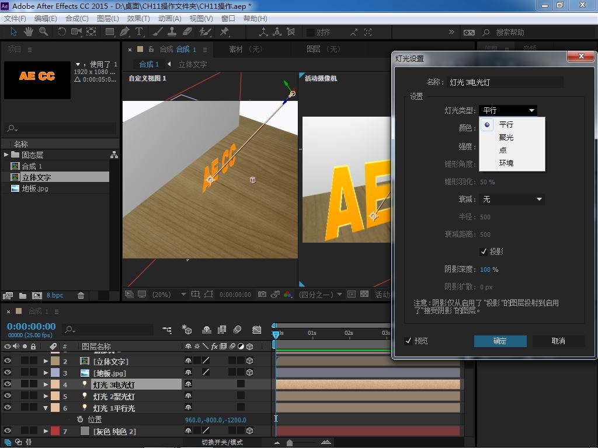Toggle the 预览 checkbox
Screen dimensions: 598x448
coord(408,341)
